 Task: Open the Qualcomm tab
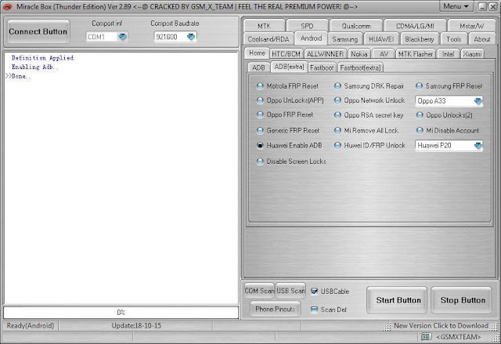[356, 26]
